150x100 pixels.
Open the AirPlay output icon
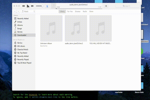47,6
